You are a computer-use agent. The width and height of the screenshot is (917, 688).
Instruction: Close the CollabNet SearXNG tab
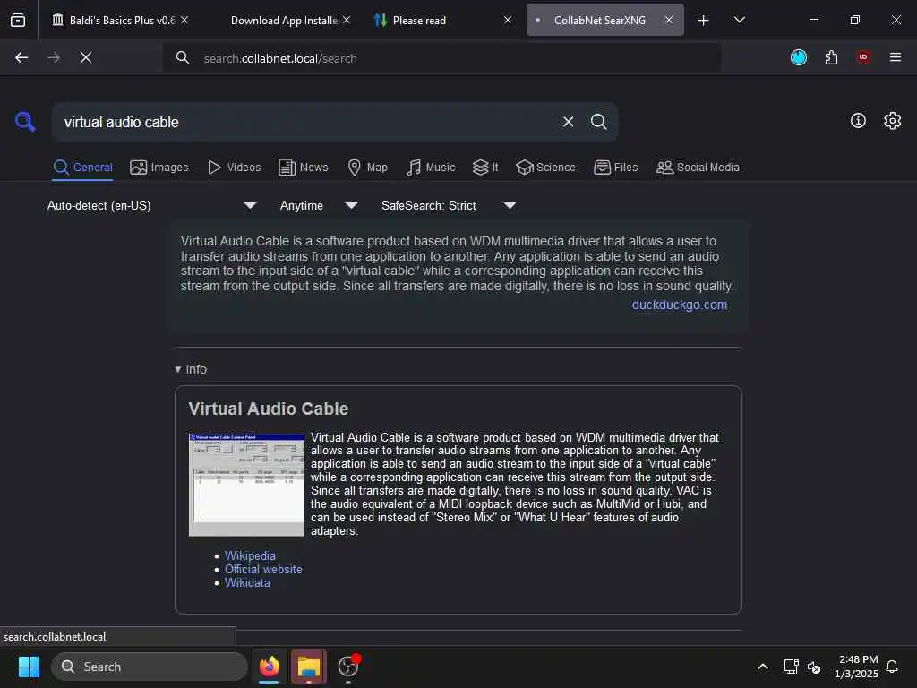pyautogui.click(x=669, y=20)
